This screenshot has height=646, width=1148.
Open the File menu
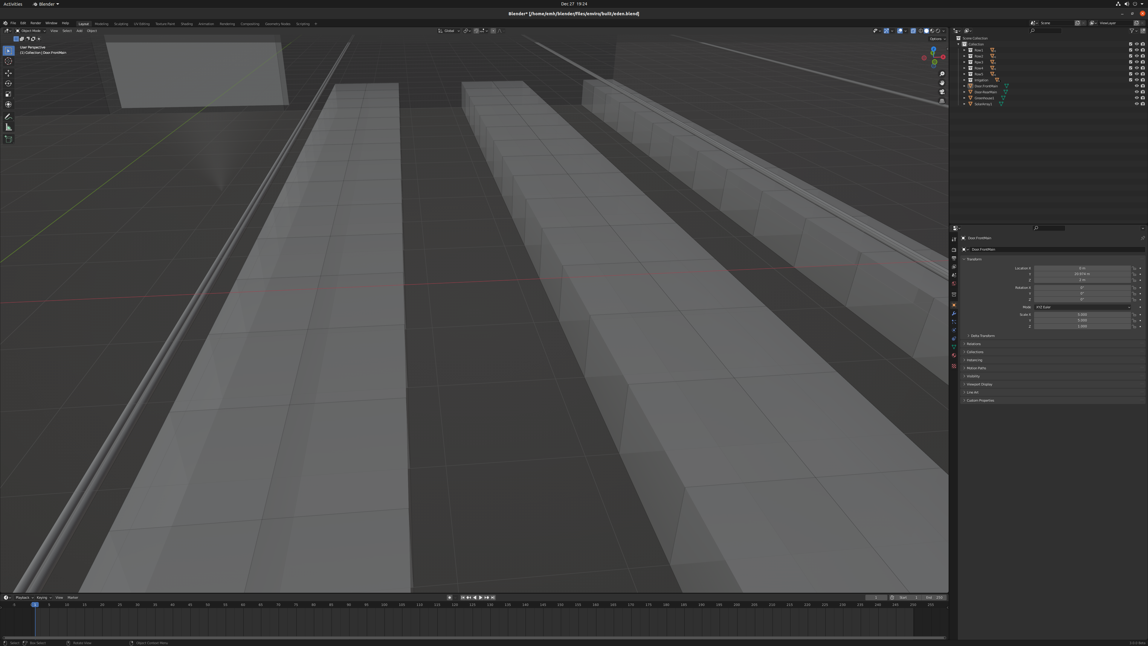[13, 23]
